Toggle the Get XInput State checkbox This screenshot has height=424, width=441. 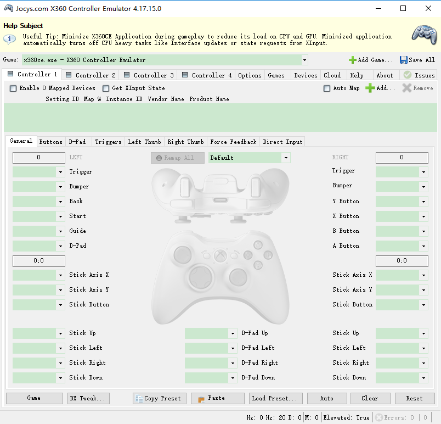pyautogui.click(x=106, y=88)
